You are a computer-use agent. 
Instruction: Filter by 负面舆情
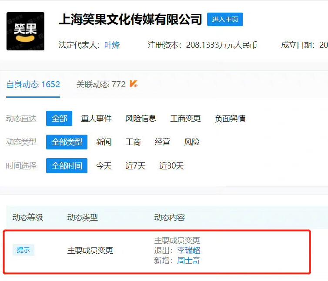click(x=230, y=119)
